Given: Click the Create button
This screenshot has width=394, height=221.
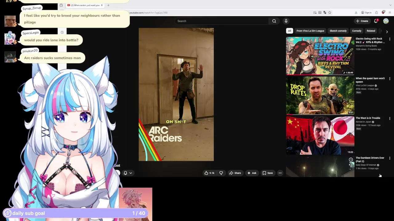Looking at the screenshot, I should click(362, 21).
